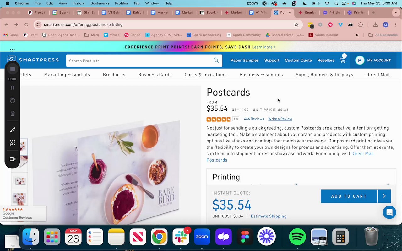Open the Business Cards menu

click(x=155, y=75)
